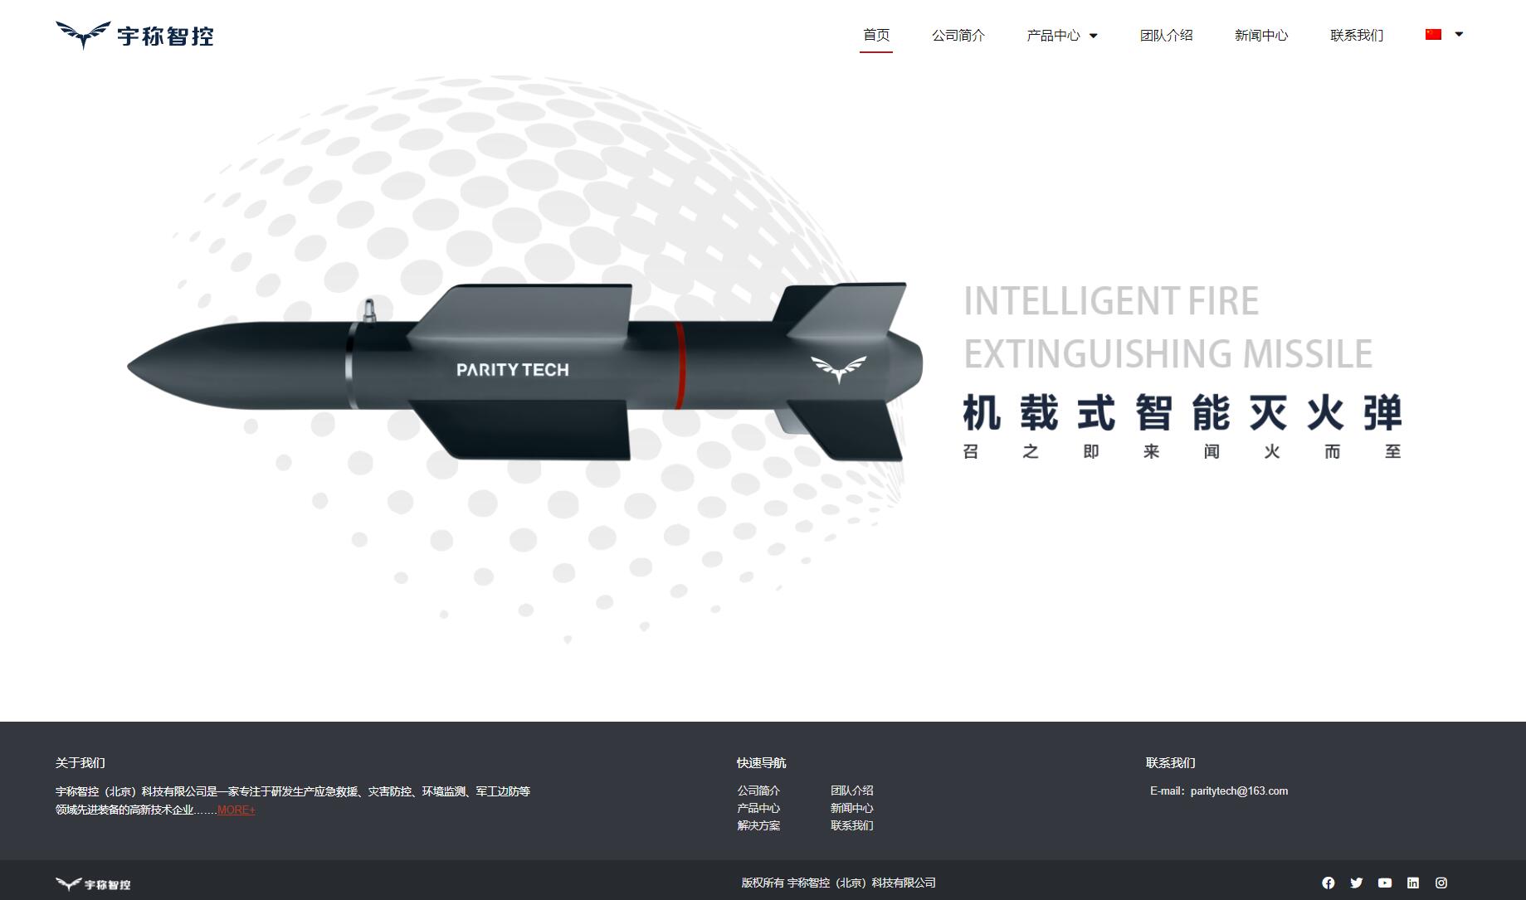Open the Facebook icon in footer
Viewport: 1526px width, 900px height.
point(1329,883)
